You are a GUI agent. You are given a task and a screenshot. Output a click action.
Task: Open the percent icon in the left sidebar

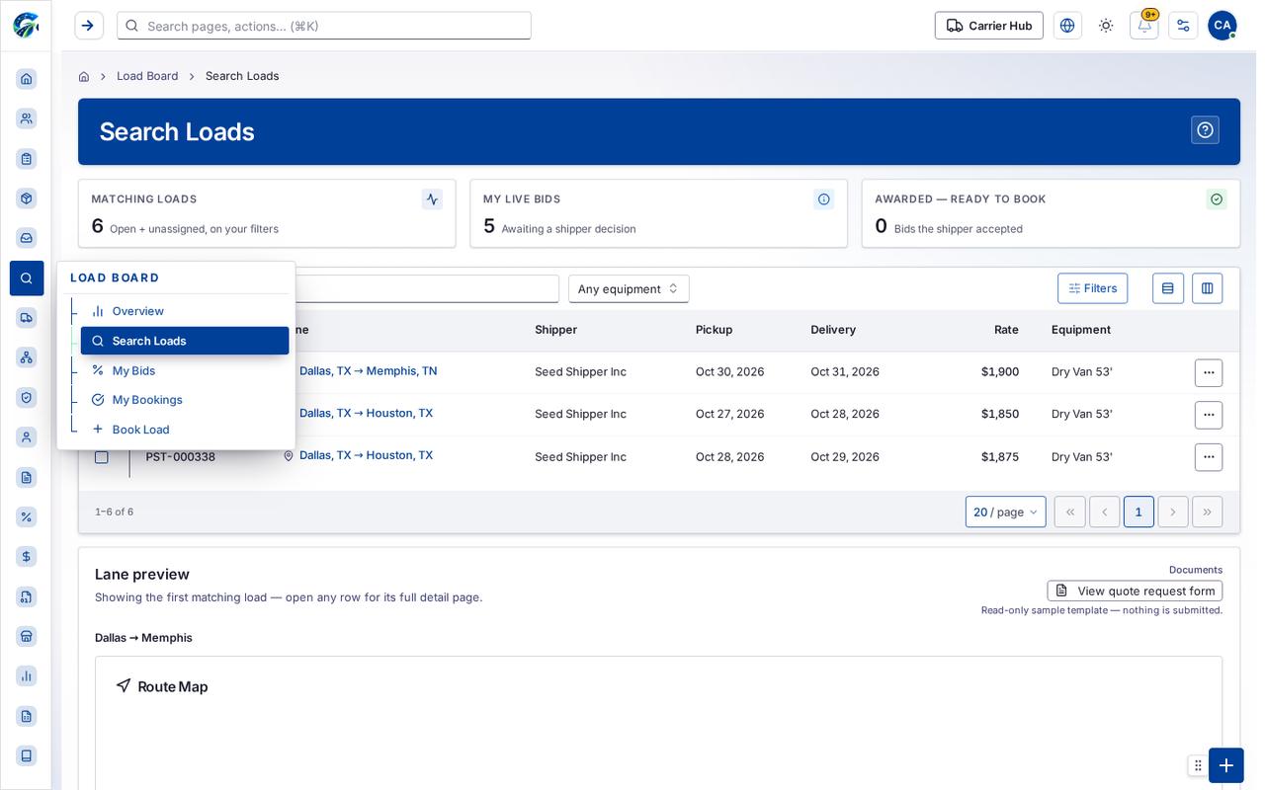click(26, 516)
